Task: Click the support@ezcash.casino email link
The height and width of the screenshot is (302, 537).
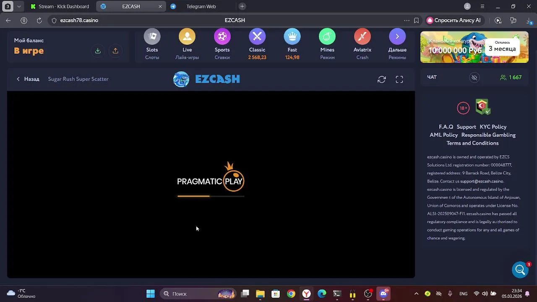Action: 482,181
